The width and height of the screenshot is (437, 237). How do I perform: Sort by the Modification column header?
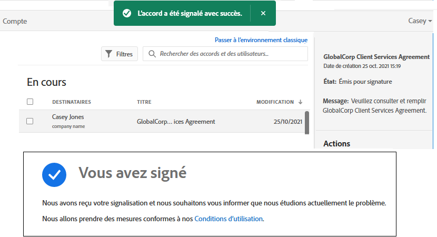click(275, 102)
